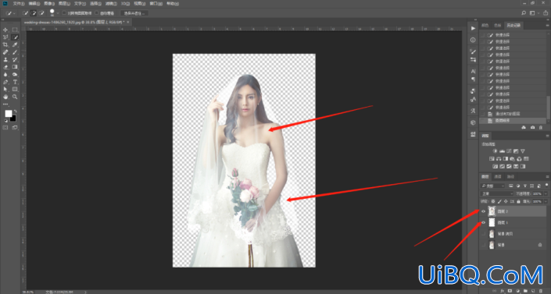Click the Opacity value field 100%
The width and height of the screenshot is (551, 294).
coord(537,193)
